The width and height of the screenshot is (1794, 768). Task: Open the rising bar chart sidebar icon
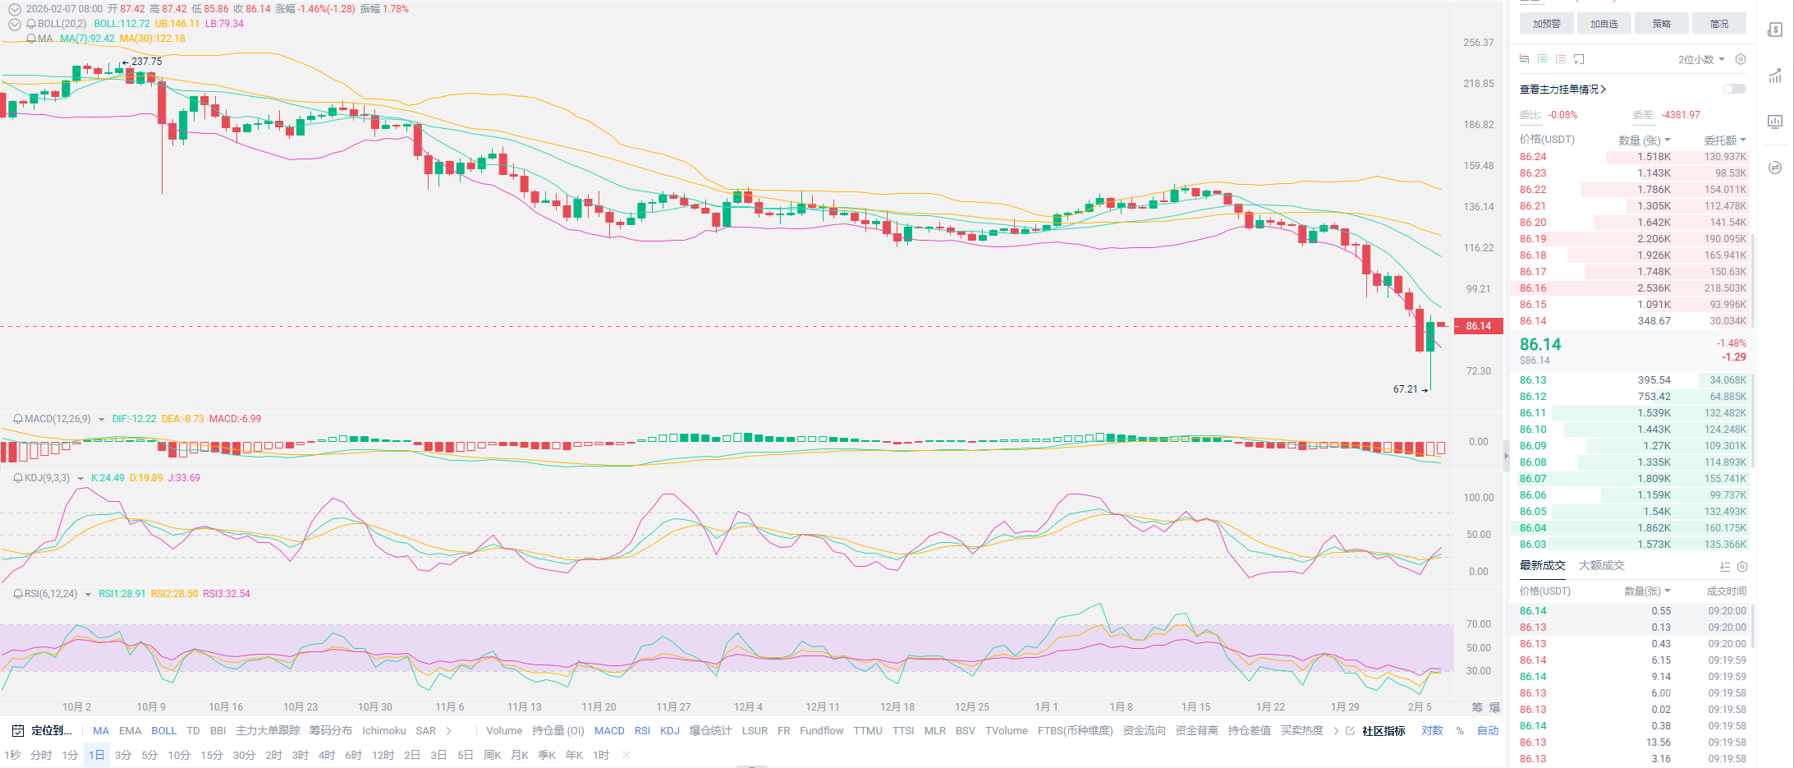click(1774, 76)
